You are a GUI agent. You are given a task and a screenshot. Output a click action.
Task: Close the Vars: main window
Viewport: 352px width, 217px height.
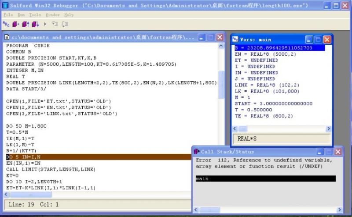(327, 39)
